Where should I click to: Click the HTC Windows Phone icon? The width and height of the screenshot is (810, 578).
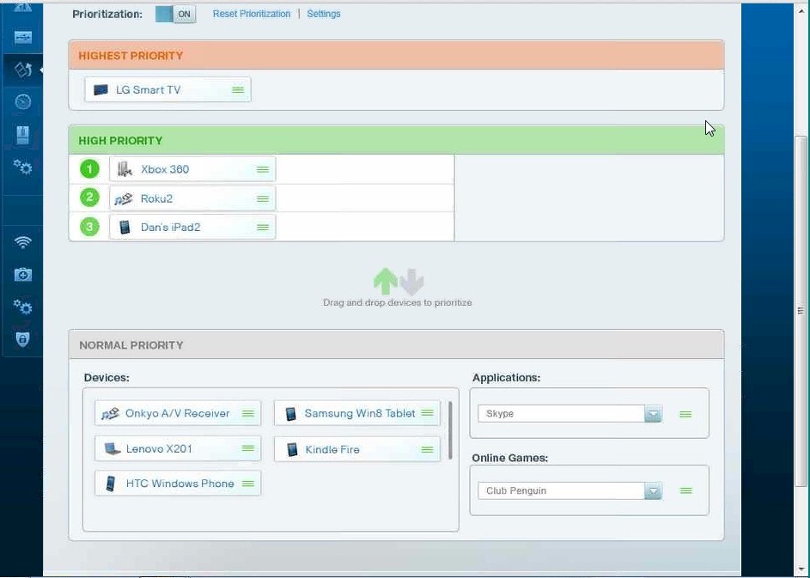(110, 484)
